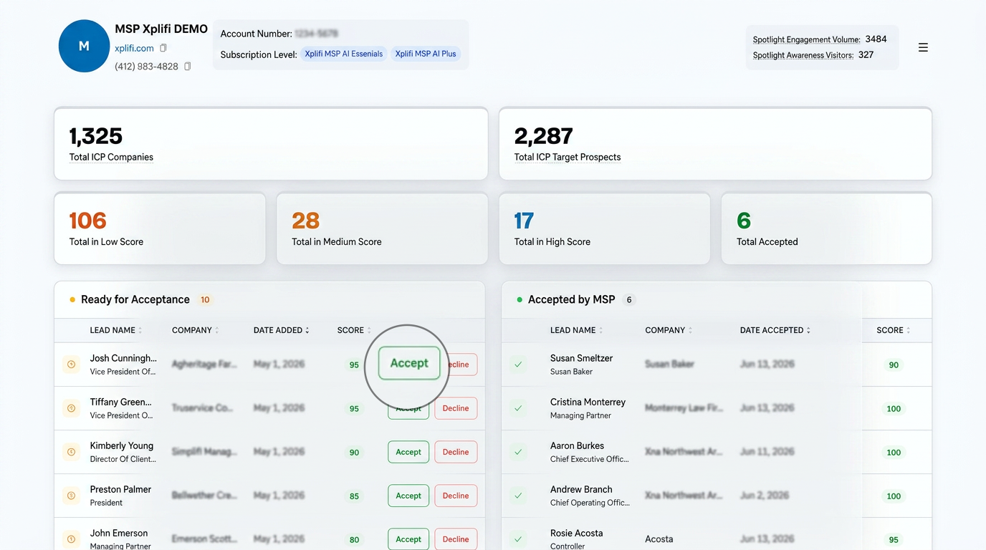
Task: Open the xplifi.com link
Action: [x=134, y=48]
